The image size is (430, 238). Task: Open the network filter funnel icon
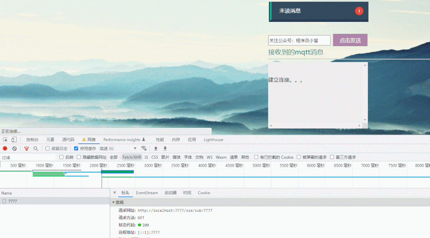(x=27, y=148)
